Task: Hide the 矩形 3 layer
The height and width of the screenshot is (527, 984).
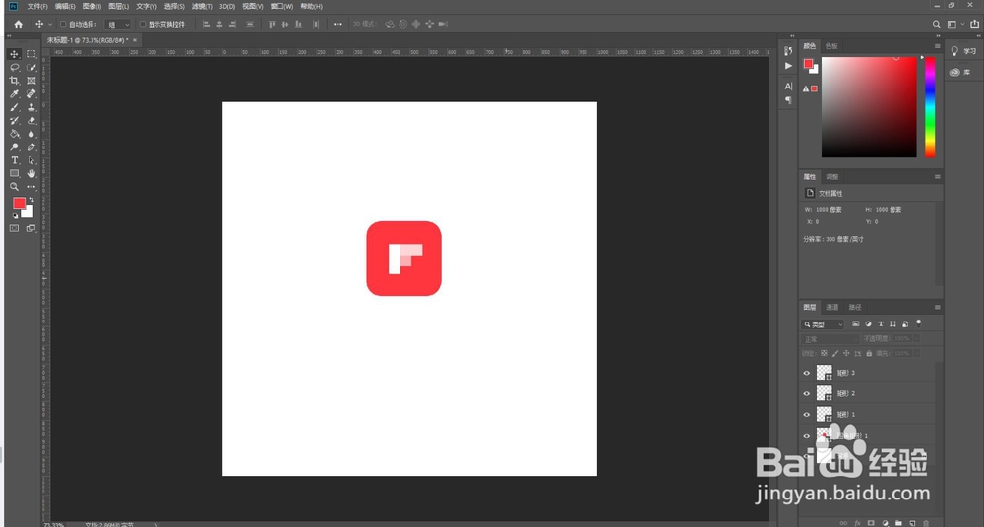Action: point(807,373)
